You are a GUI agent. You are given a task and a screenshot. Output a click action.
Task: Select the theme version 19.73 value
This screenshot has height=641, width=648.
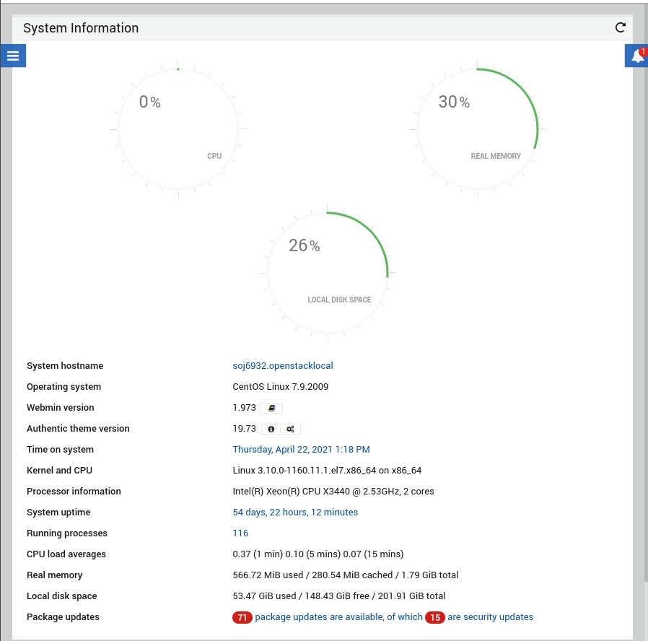pos(244,429)
